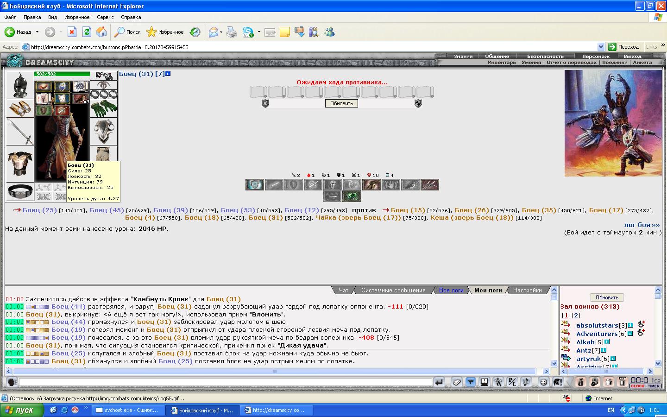Toggle the system messages exclamation icon
This screenshot has height=417, width=667.
(x=485, y=382)
